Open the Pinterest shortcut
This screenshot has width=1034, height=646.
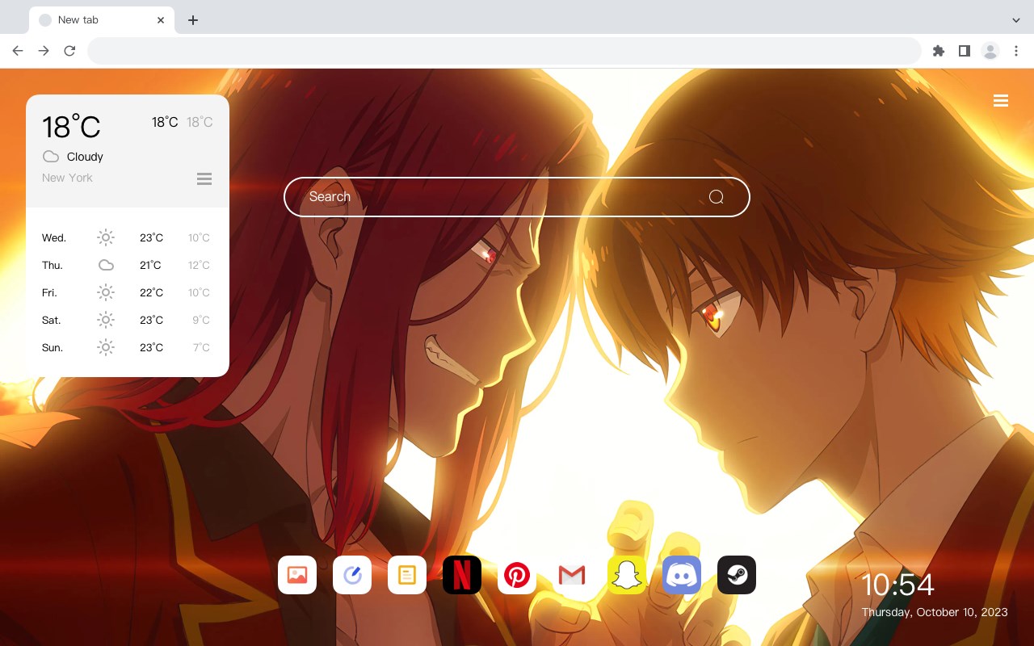[517, 575]
